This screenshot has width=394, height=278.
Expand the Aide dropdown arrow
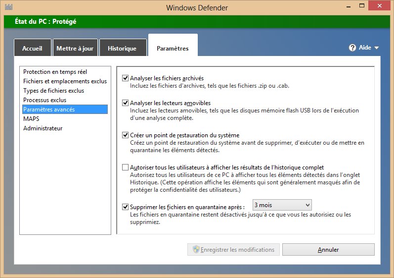pos(377,48)
